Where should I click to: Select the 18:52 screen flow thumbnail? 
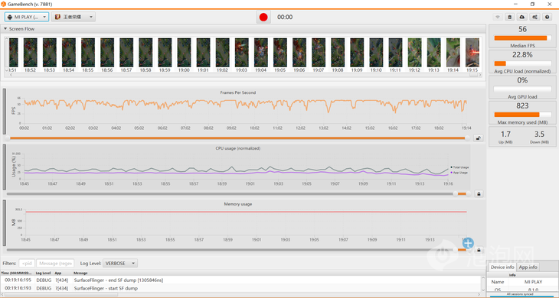31,53
